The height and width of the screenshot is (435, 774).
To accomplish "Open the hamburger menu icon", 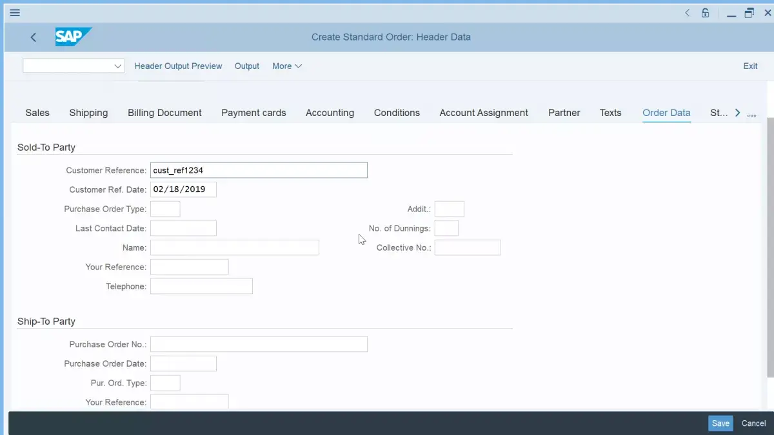I will pyautogui.click(x=15, y=13).
